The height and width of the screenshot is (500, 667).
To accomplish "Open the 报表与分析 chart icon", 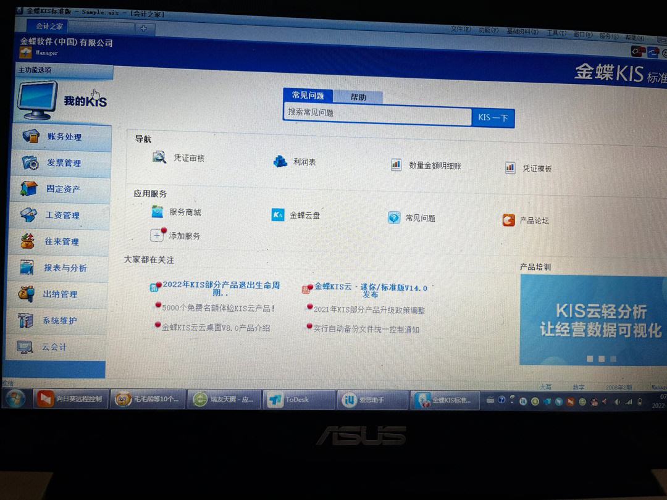I will point(27,267).
